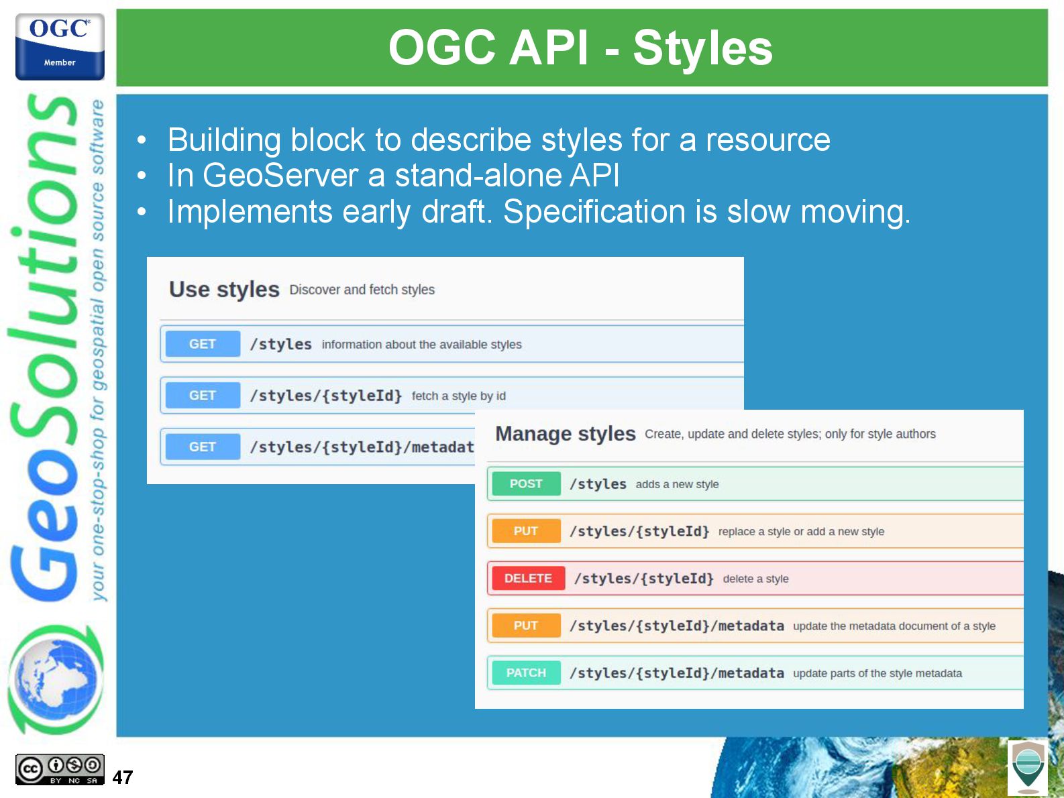Click 'fetch a style by id' text
Screen dimensions: 1064x798
coord(459,396)
